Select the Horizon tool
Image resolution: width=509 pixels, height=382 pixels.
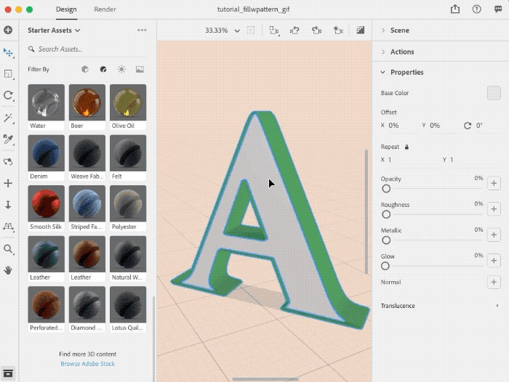8,227
